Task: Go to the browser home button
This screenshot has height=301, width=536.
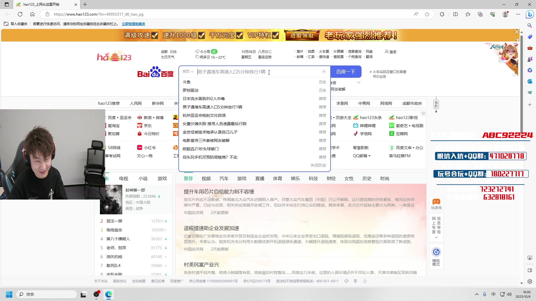Action: [32, 14]
